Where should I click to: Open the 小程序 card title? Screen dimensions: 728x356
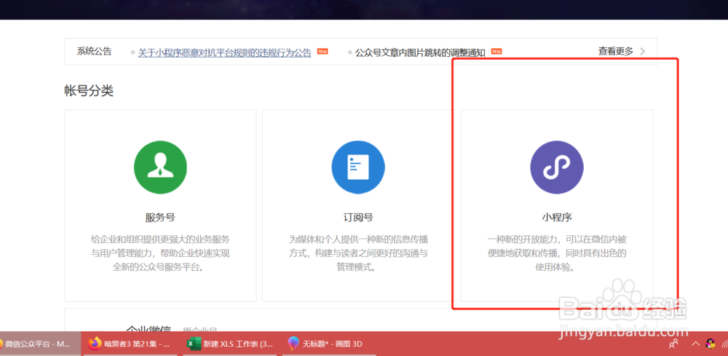tap(557, 218)
